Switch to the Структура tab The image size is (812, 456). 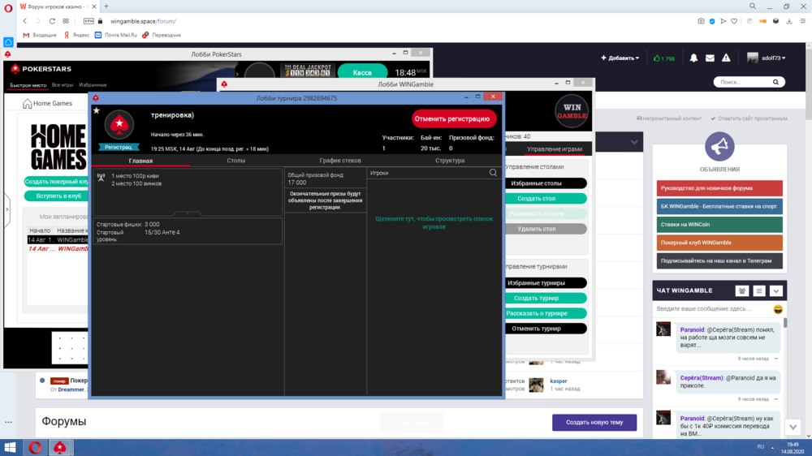(450, 161)
